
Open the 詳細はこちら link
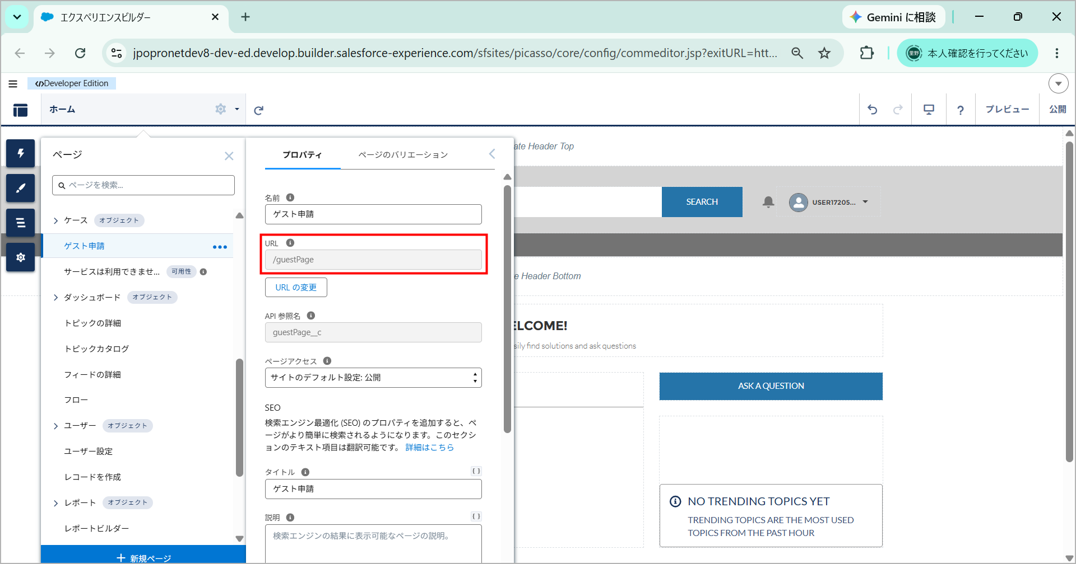(430, 448)
